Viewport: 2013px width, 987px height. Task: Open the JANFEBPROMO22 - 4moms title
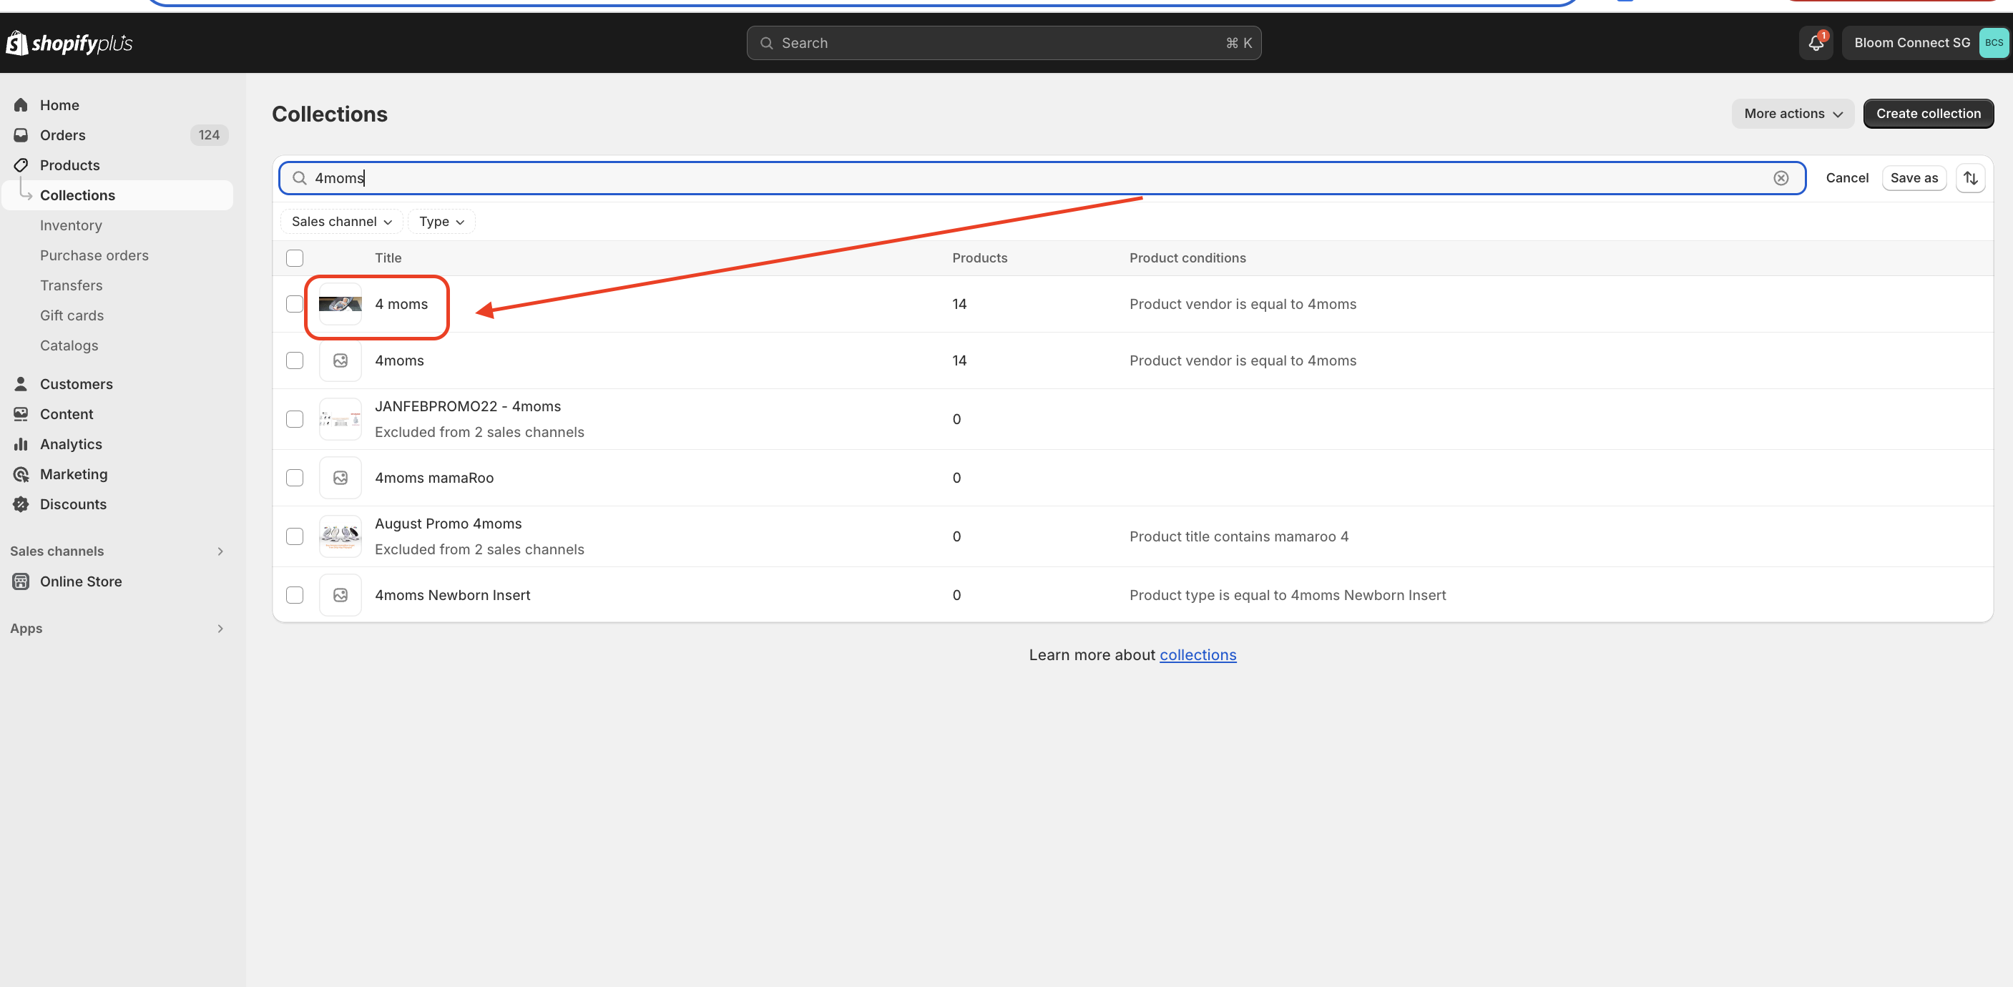pos(467,406)
